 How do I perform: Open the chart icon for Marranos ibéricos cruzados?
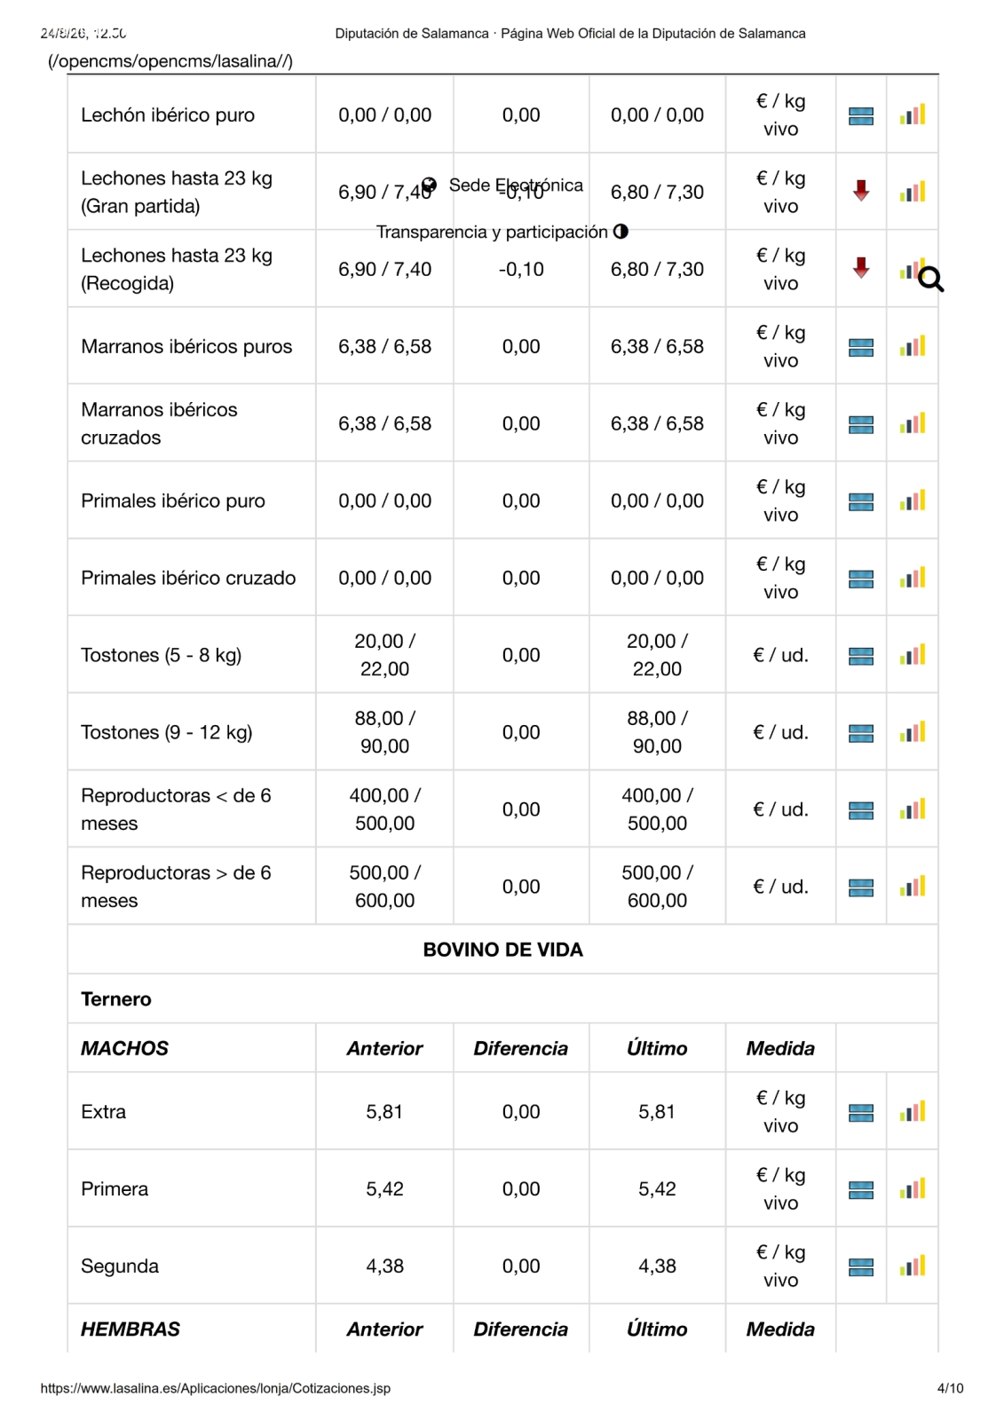(x=912, y=423)
